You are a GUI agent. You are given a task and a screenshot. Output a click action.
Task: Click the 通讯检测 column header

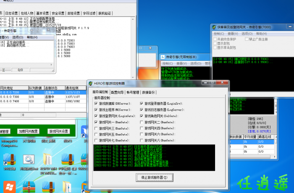click(76, 88)
